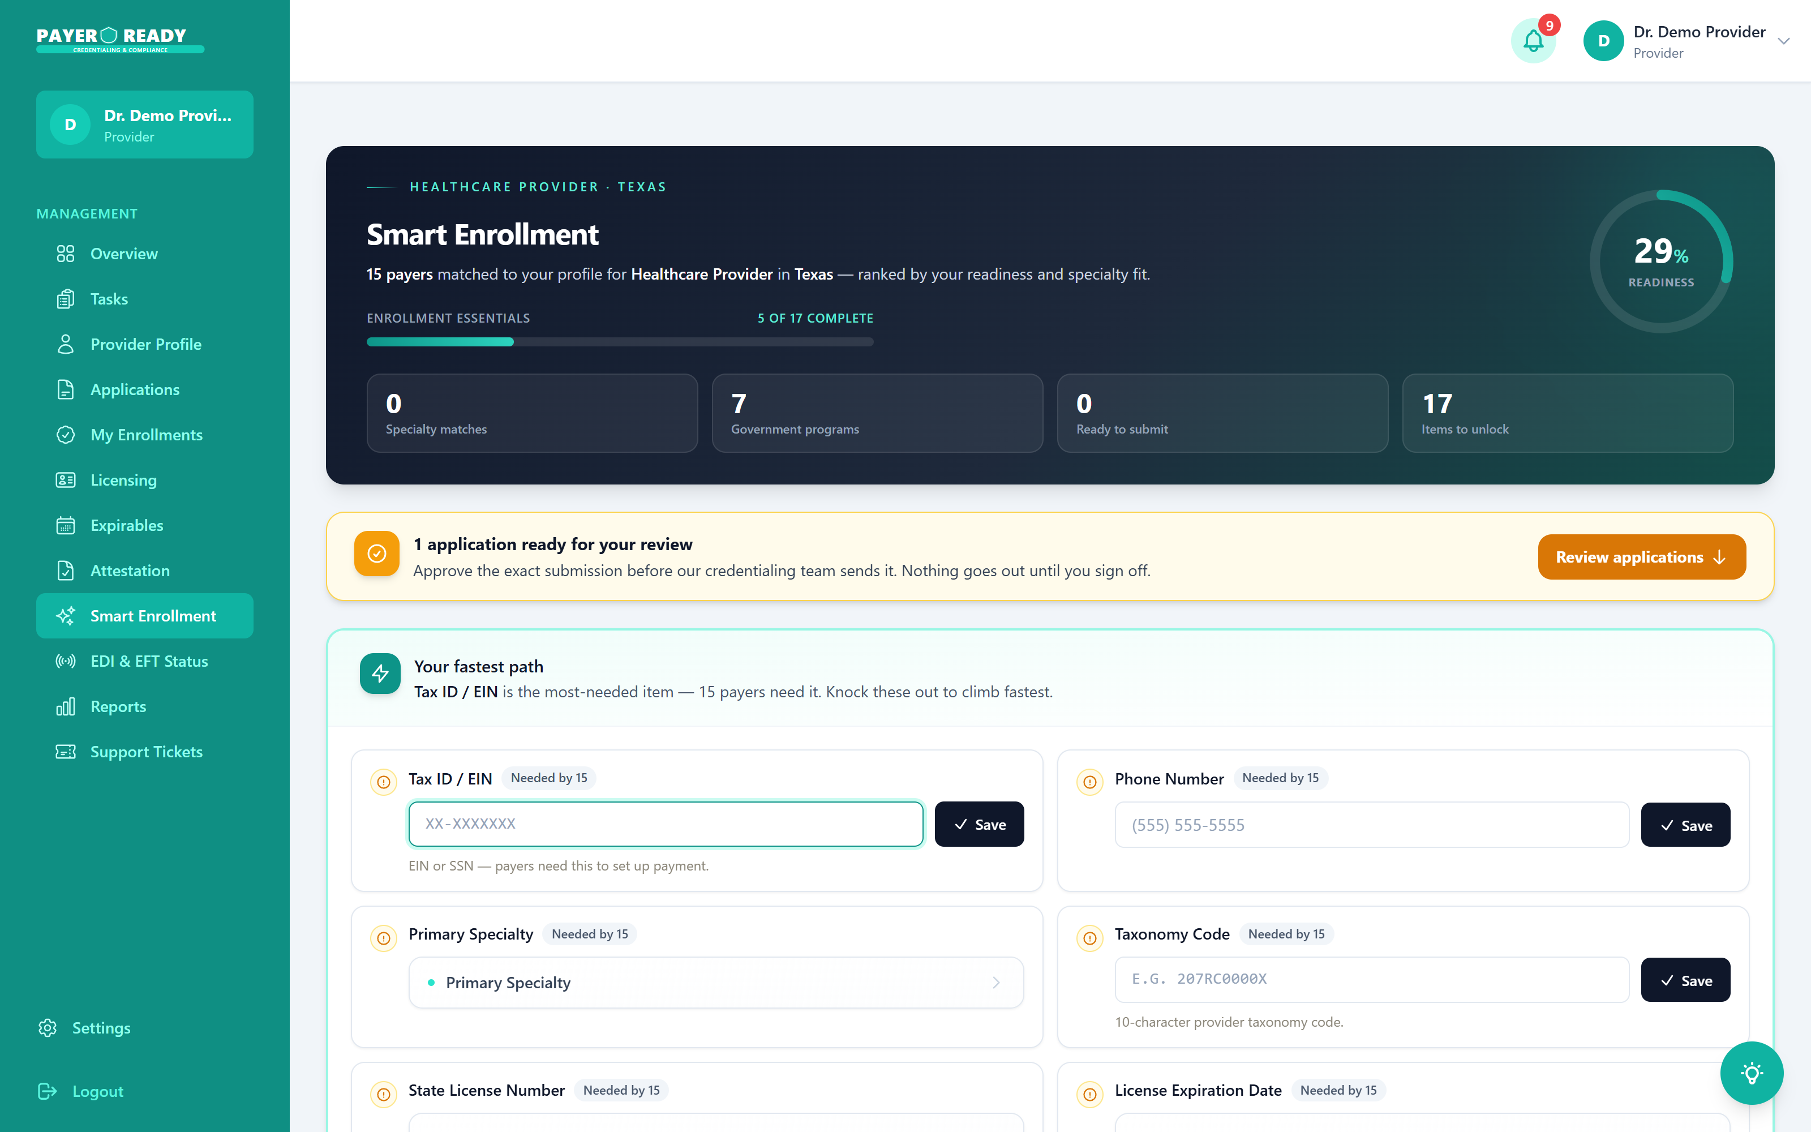Open Expirables in the sidebar
The height and width of the screenshot is (1132, 1811).
[144, 526]
